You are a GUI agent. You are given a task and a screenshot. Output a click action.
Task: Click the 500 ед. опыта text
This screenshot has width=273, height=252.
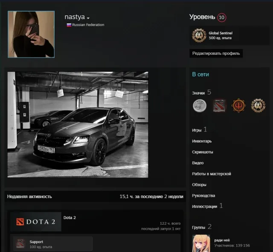pos(220,38)
